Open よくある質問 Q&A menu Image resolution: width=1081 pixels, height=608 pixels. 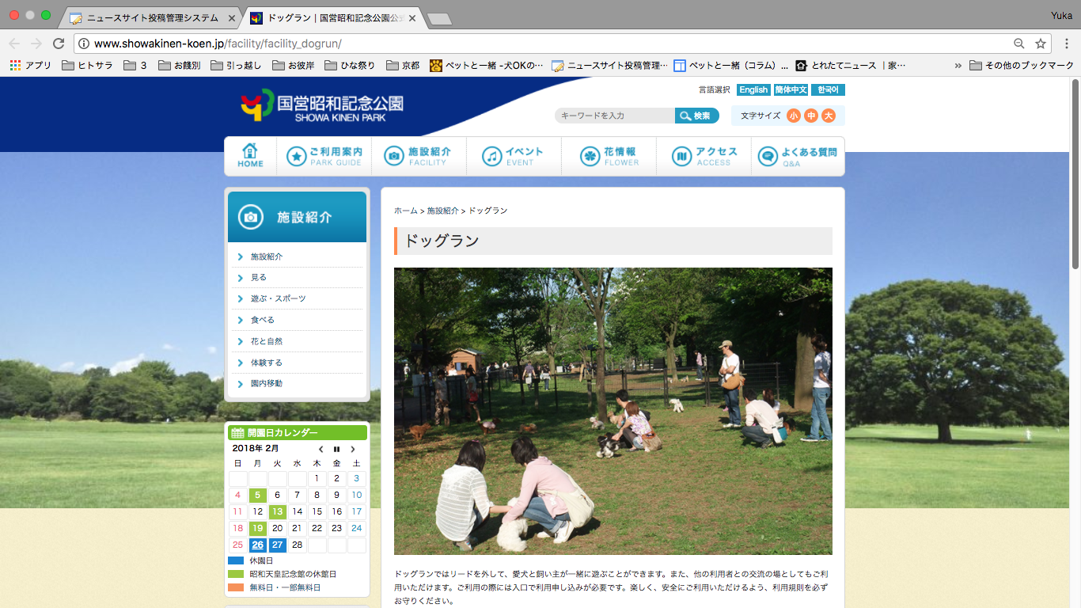point(798,156)
